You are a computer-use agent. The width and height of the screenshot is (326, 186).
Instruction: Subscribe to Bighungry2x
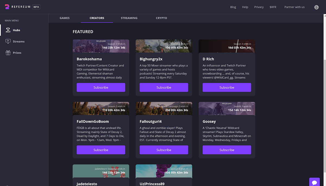164,88
